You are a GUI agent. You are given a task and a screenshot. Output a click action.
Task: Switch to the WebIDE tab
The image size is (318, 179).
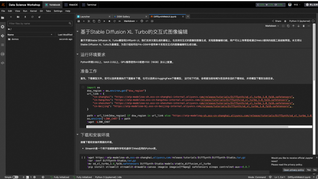point(71,5)
